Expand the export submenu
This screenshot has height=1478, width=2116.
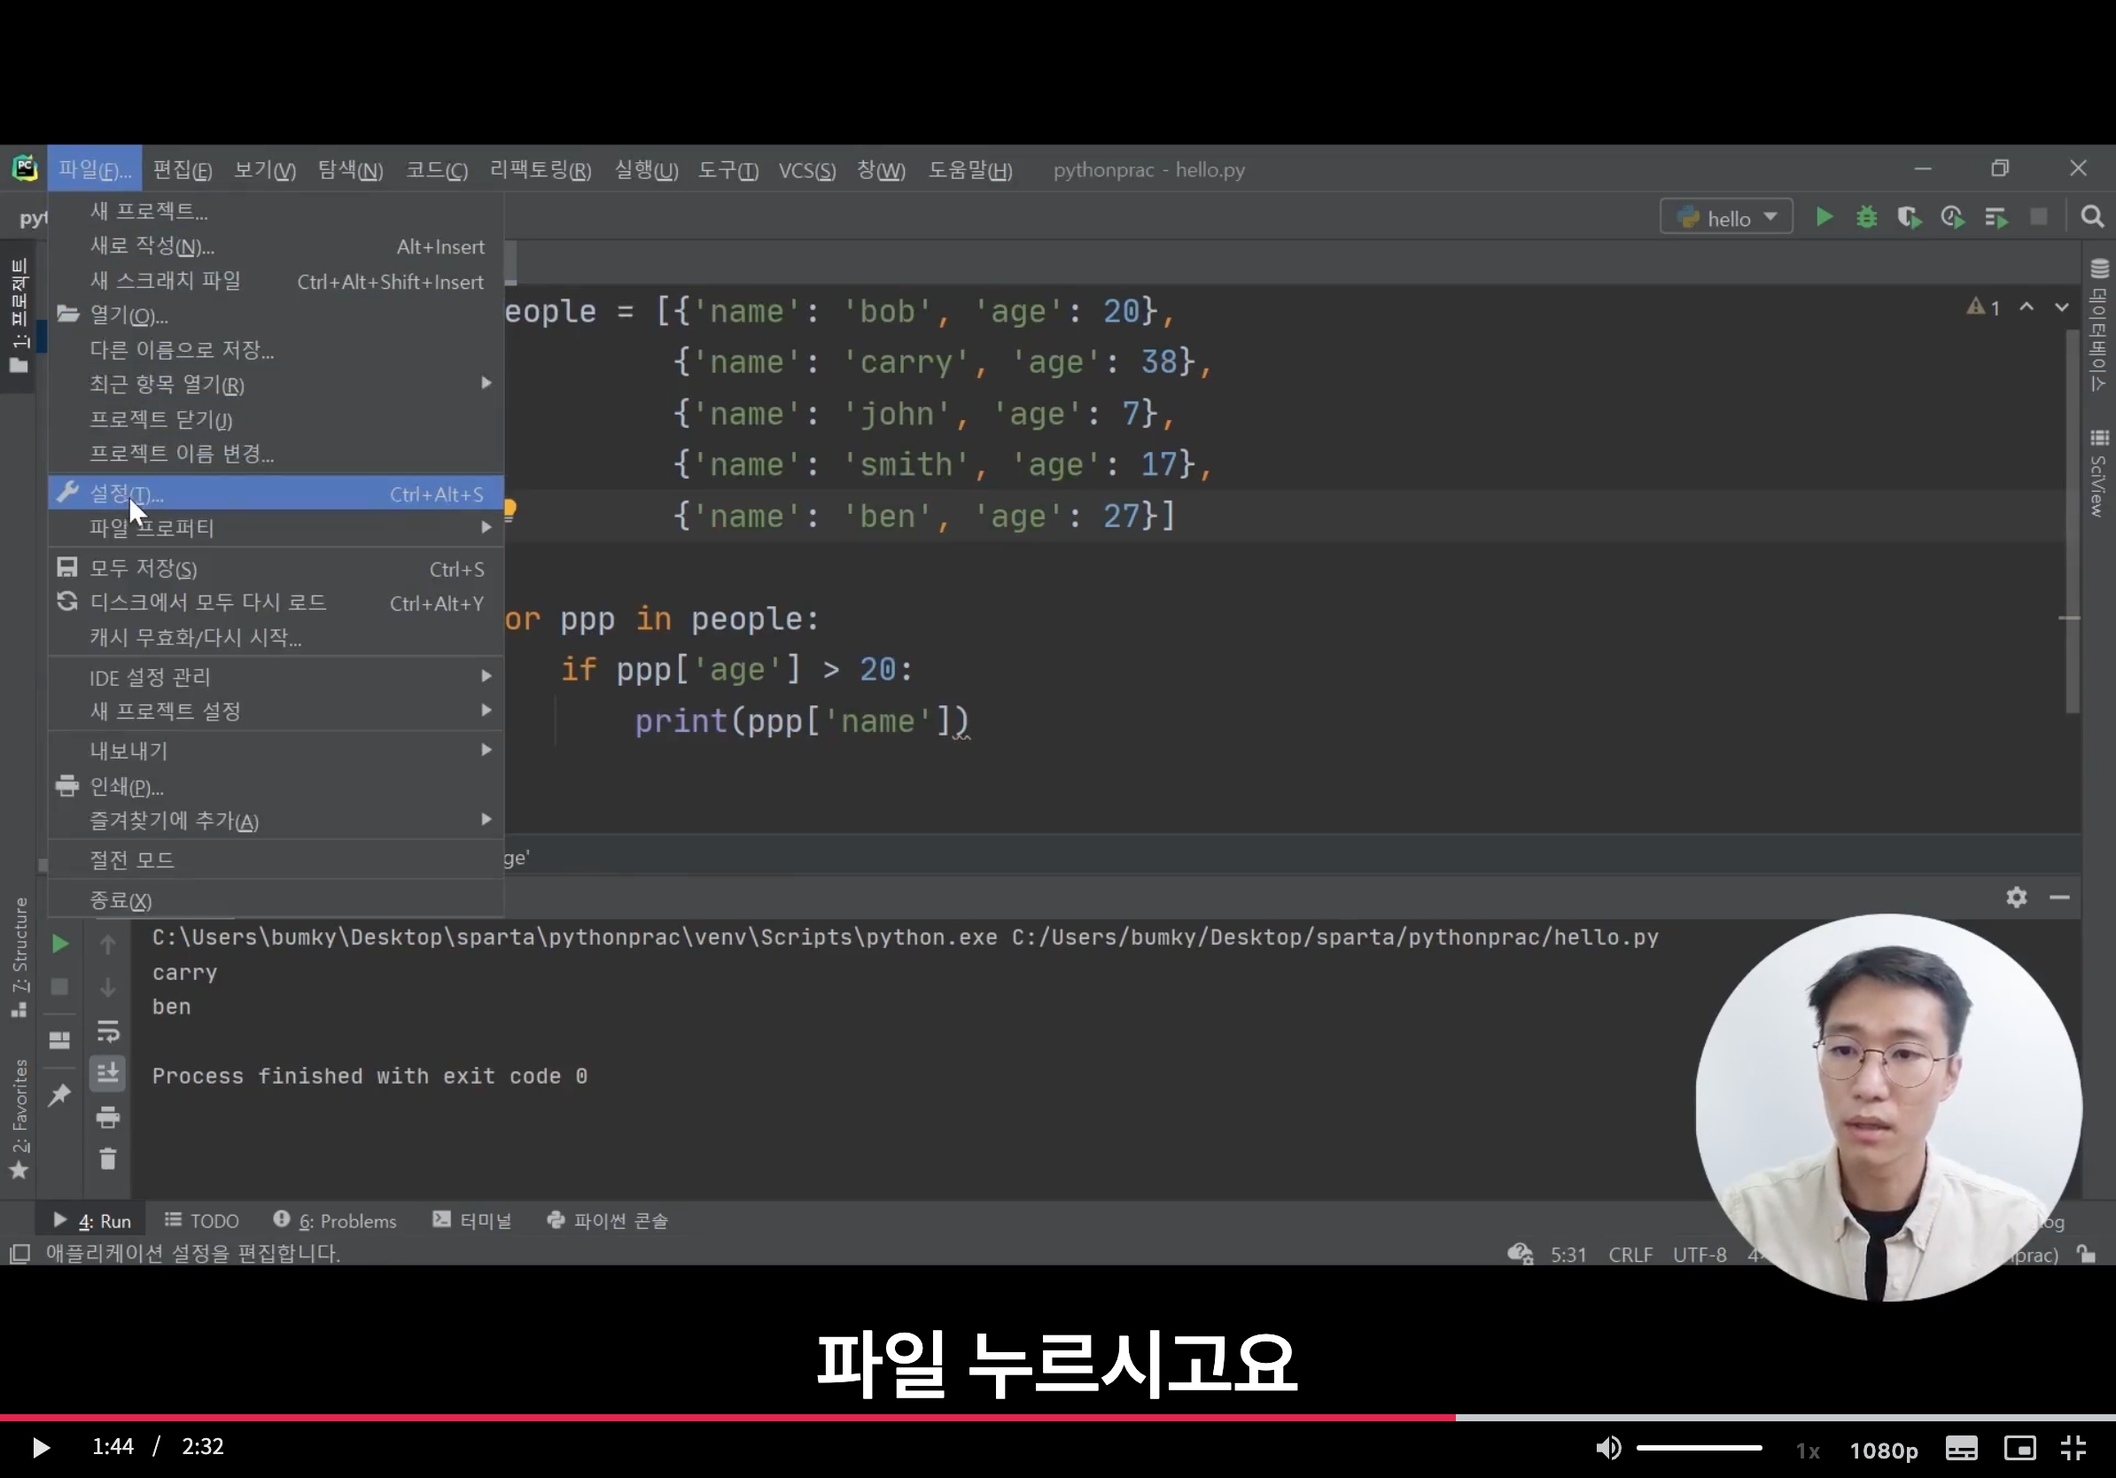[x=276, y=751]
